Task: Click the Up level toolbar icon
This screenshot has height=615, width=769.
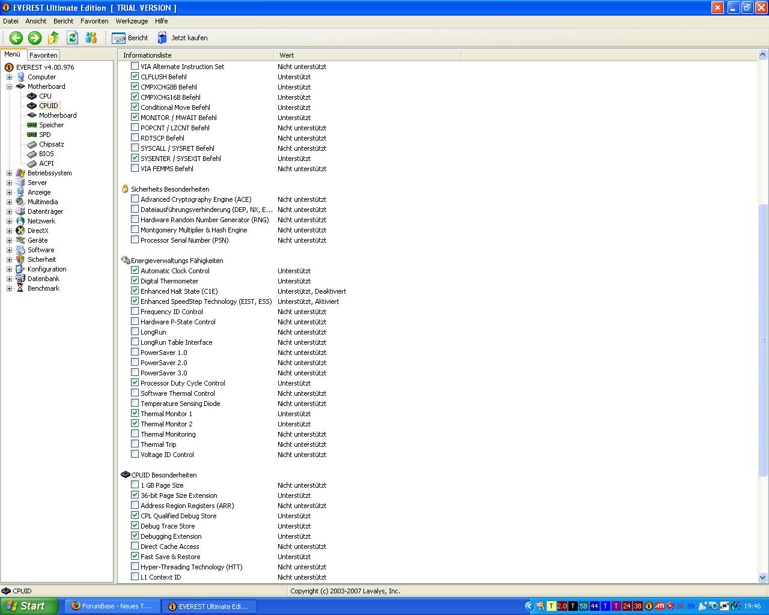Action: pyautogui.click(x=53, y=38)
